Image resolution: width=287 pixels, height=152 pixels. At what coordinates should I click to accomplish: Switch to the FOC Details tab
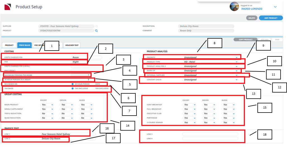click(x=39, y=45)
